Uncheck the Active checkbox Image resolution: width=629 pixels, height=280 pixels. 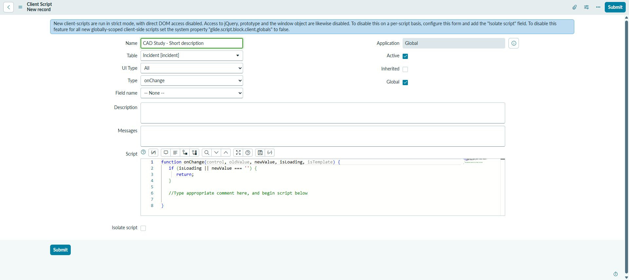click(405, 56)
